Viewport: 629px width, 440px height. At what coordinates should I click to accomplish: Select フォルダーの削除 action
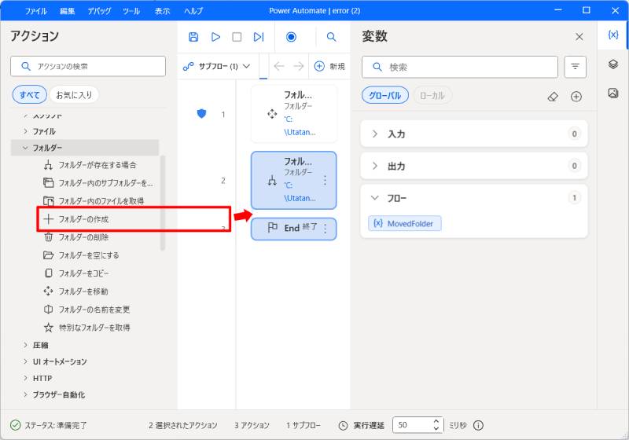[x=75, y=236]
